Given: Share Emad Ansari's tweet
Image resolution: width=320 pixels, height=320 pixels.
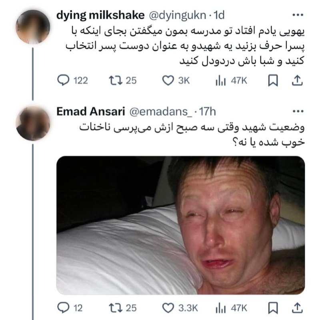Looking at the screenshot, I should pyautogui.click(x=298, y=308).
